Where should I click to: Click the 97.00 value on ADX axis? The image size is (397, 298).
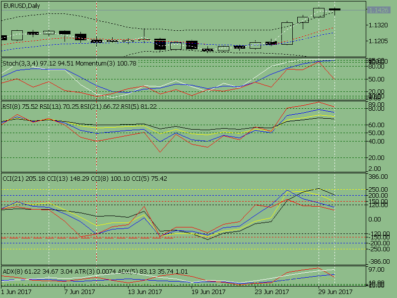click(376, 270)
